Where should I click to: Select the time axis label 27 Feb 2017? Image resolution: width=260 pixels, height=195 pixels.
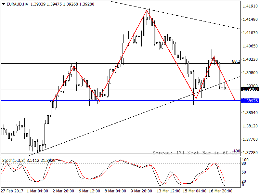12,191
